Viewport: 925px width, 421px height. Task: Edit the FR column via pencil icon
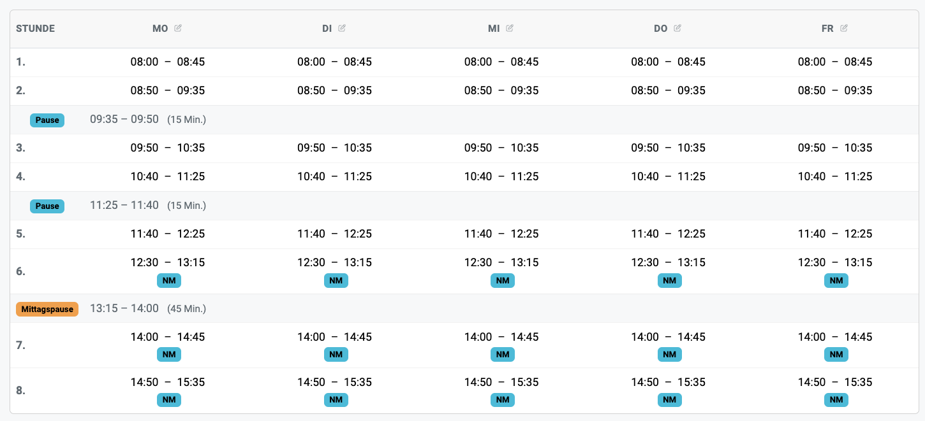[x=844, y=29]
